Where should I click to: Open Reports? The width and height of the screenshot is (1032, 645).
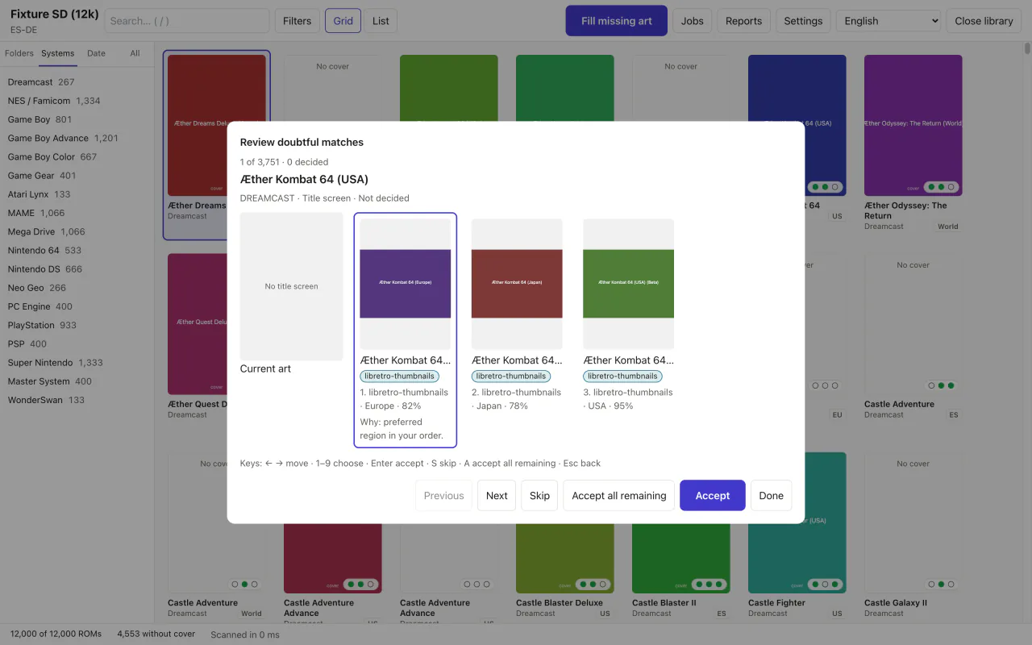(x=743, y=21)
